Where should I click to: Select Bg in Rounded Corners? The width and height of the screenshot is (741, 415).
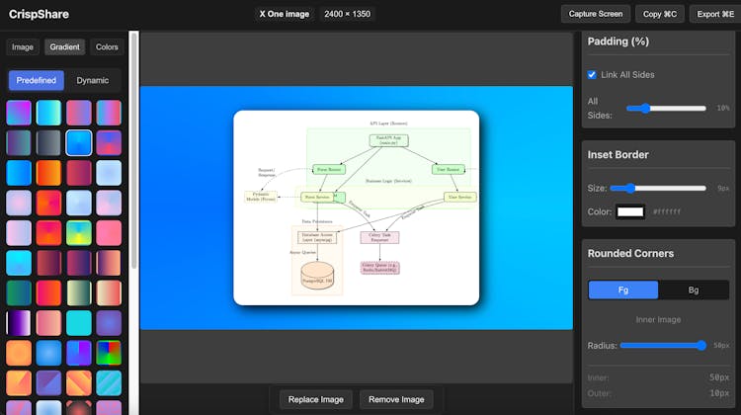coord(694,290)
